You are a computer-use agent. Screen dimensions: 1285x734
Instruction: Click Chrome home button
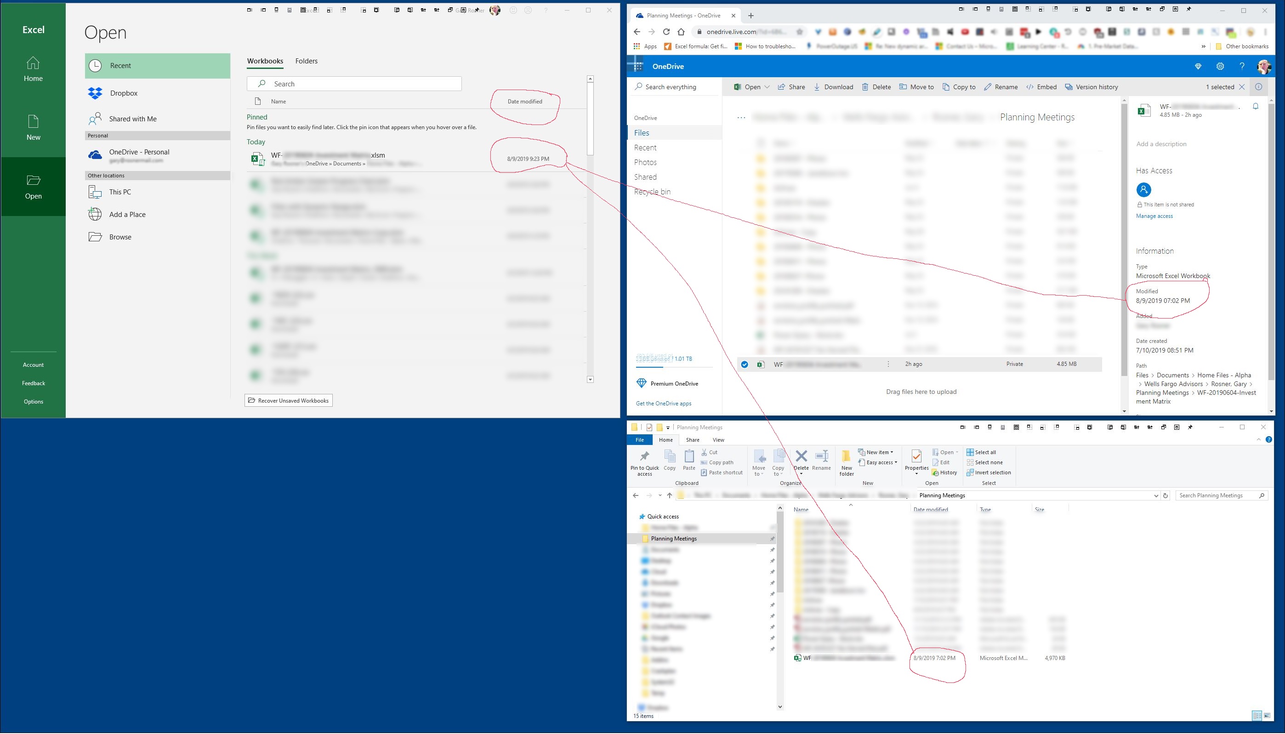click(681, 32)
